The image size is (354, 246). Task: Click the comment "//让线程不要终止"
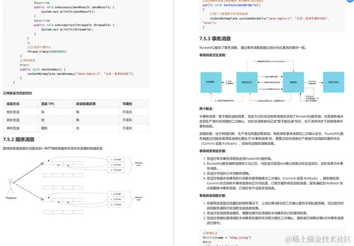39,47
